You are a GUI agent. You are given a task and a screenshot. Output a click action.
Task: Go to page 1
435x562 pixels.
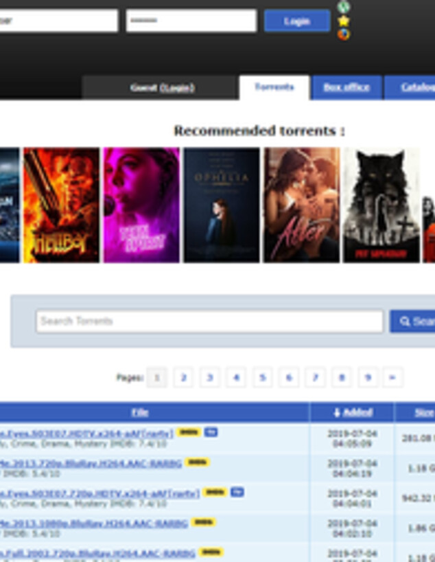(x=157, y=377)
